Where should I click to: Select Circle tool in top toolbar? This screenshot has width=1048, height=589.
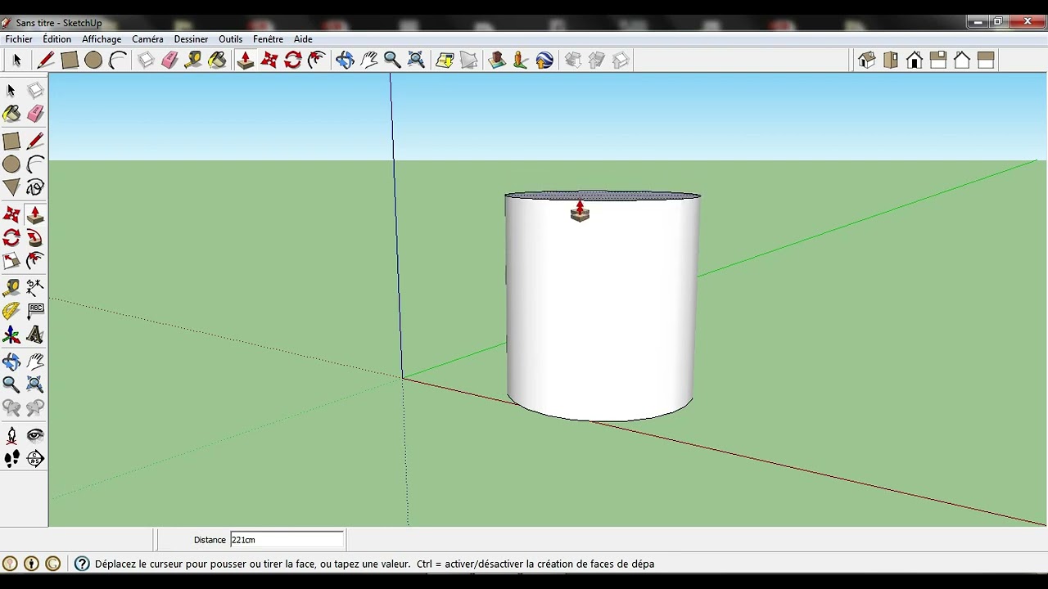(x=93, y=60)
